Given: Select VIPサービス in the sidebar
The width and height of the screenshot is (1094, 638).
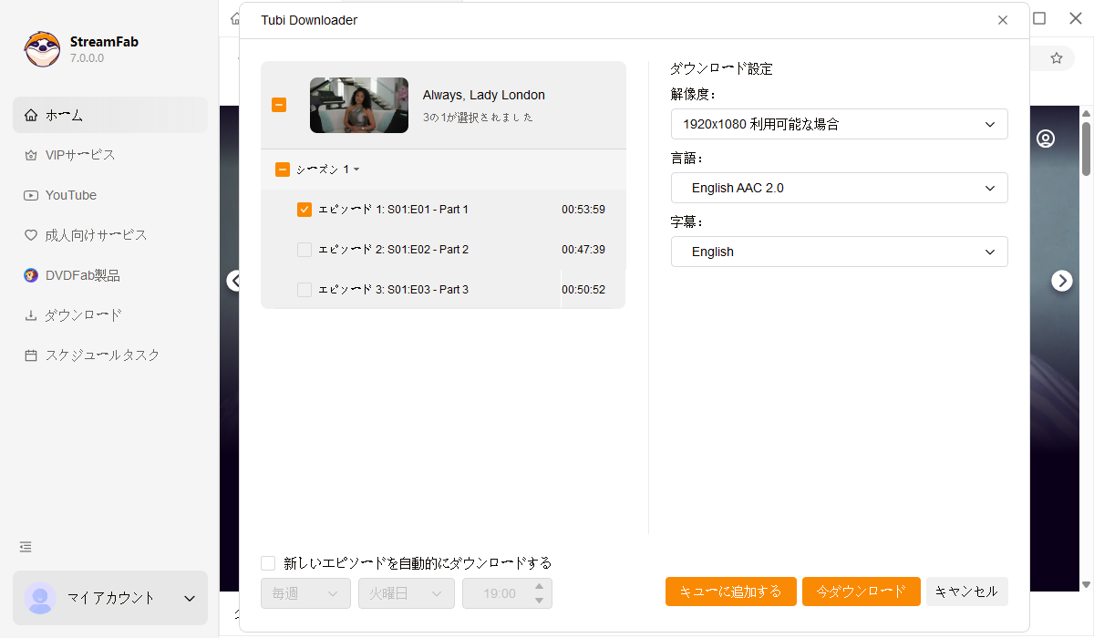Looking at the screenshot, I should pos(80,155).
